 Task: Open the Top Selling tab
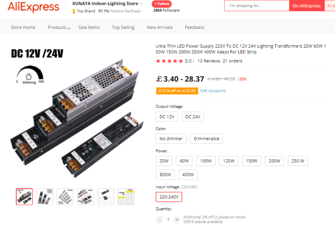click(x=123, y=27)
